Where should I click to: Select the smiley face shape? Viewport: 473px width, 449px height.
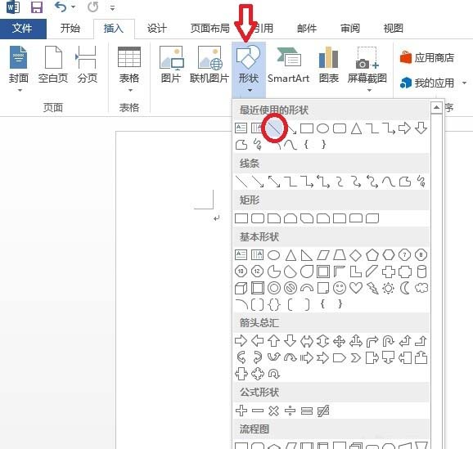pyautogui.click(x=340, y=288)
